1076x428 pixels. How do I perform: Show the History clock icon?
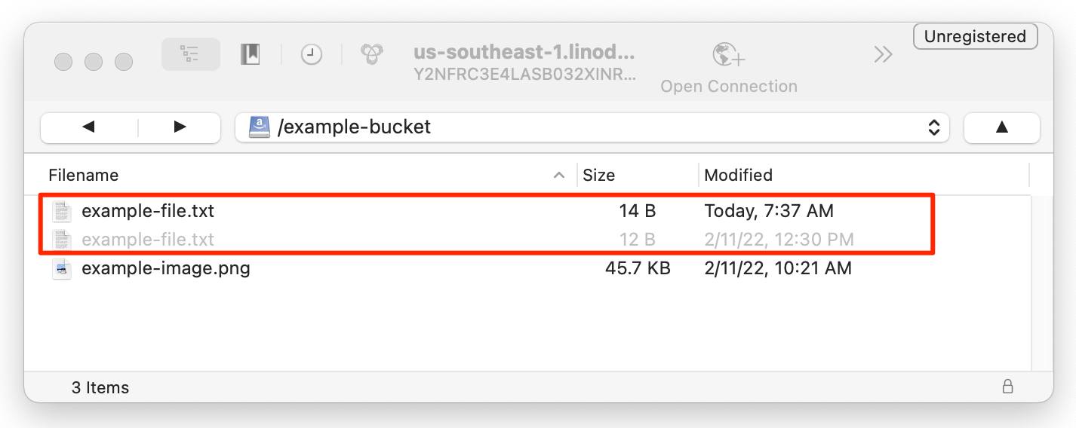(x=311, y=54)
